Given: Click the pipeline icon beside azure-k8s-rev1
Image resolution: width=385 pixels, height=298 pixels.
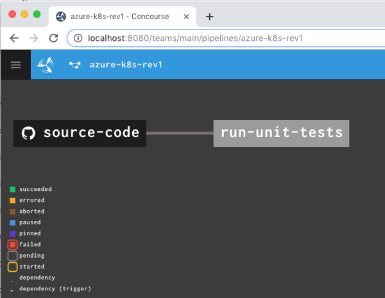Looking at the screenshot, I should (74, 65).
